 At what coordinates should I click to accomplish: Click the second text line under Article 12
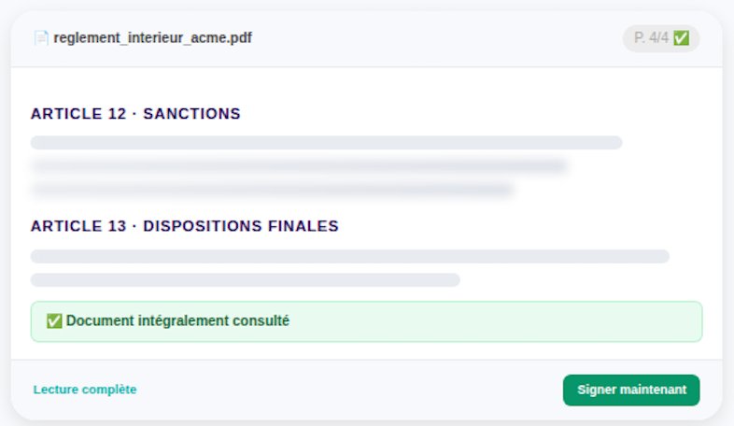[x=299, y=166]
